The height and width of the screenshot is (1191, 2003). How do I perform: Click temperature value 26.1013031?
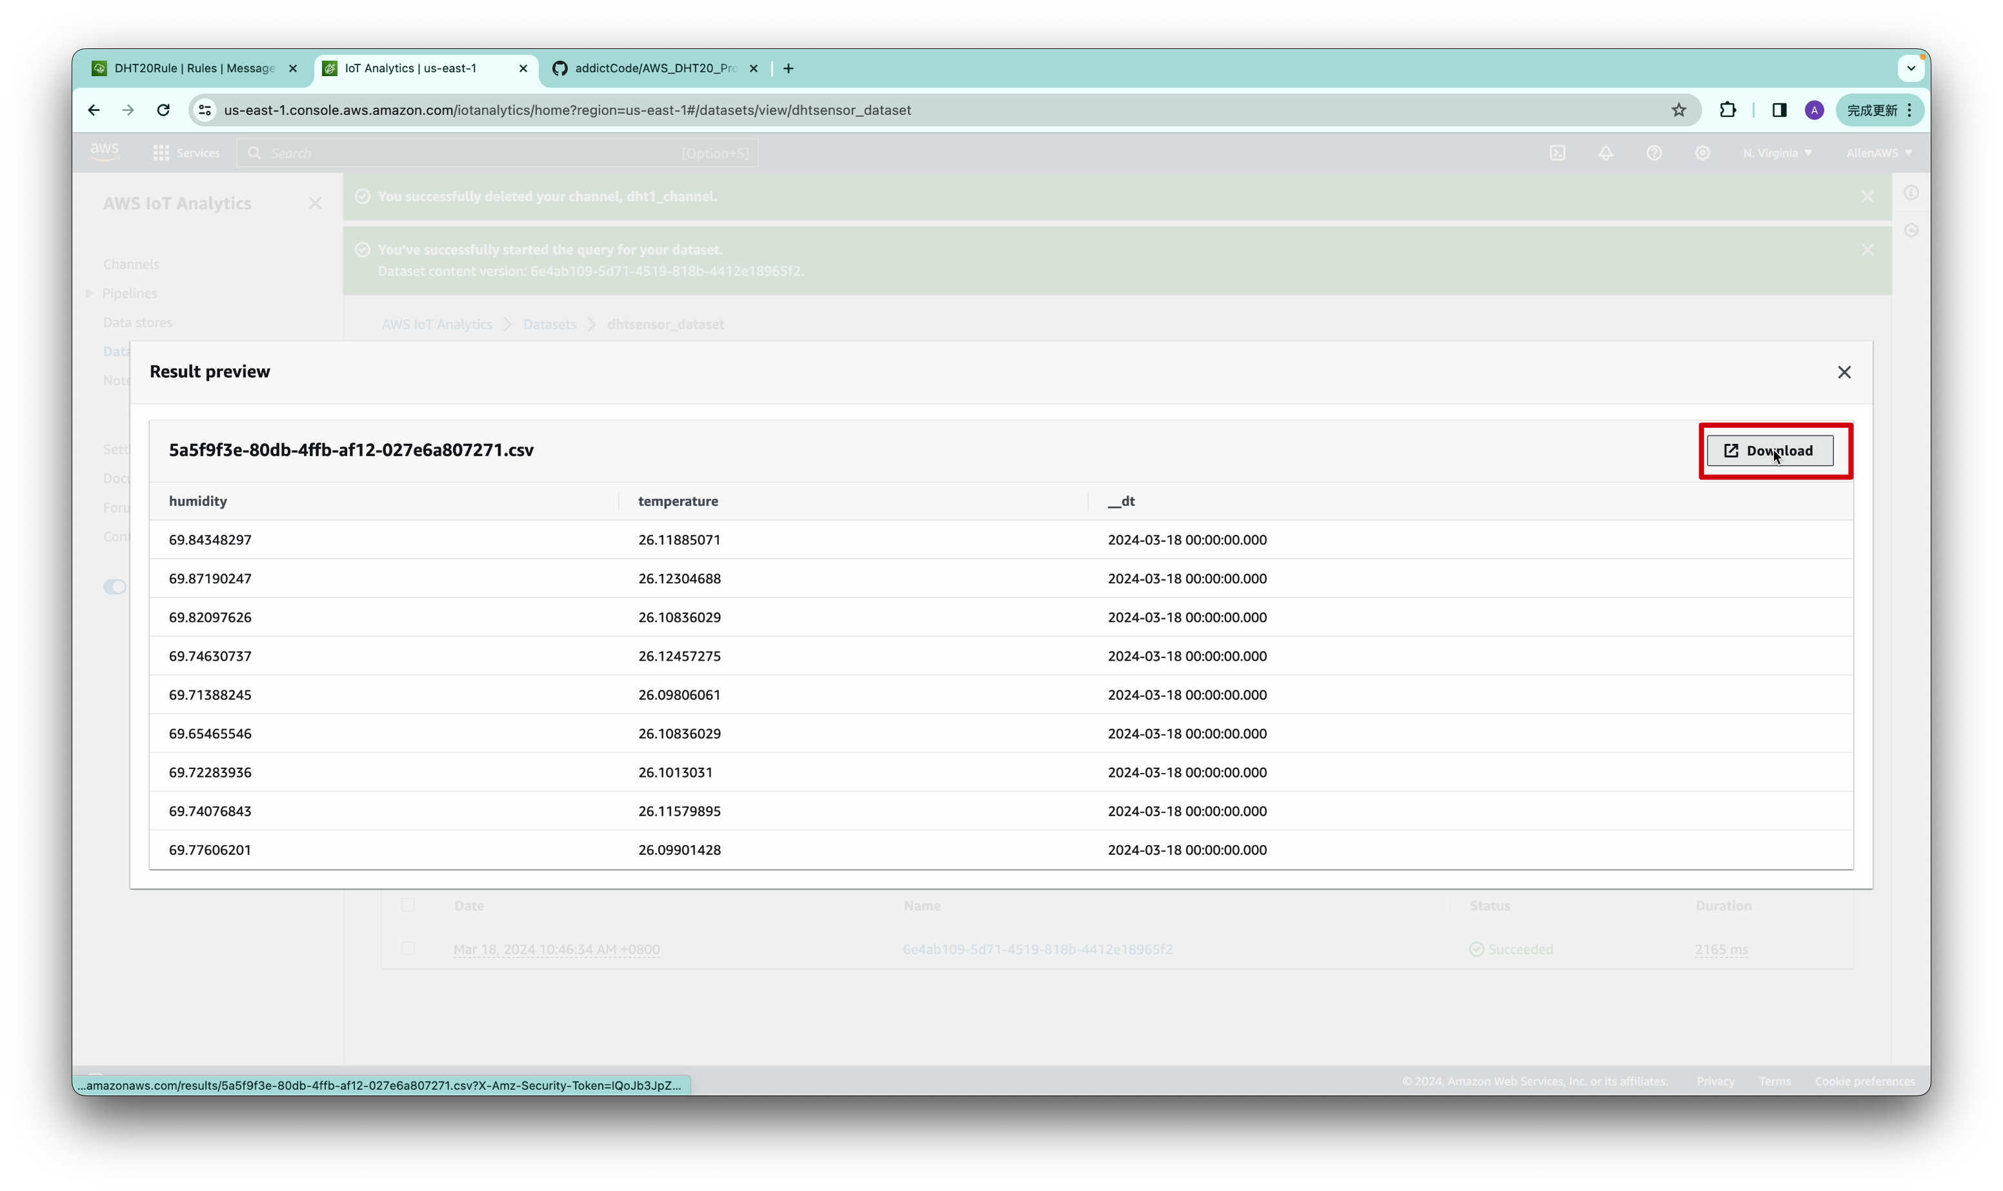[675, 772]
